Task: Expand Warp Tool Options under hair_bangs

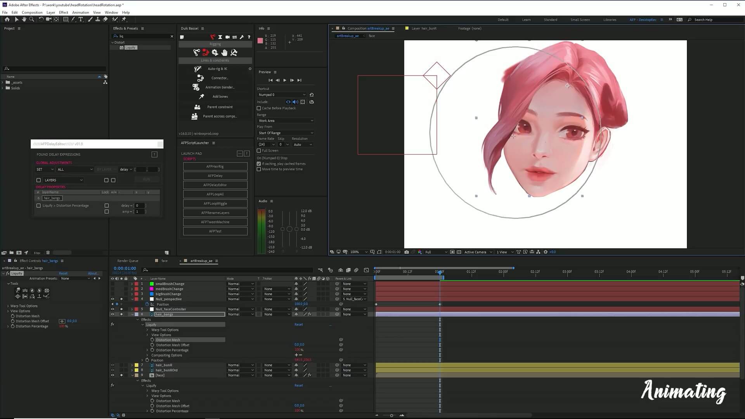Action: click(x=147, y=330)
